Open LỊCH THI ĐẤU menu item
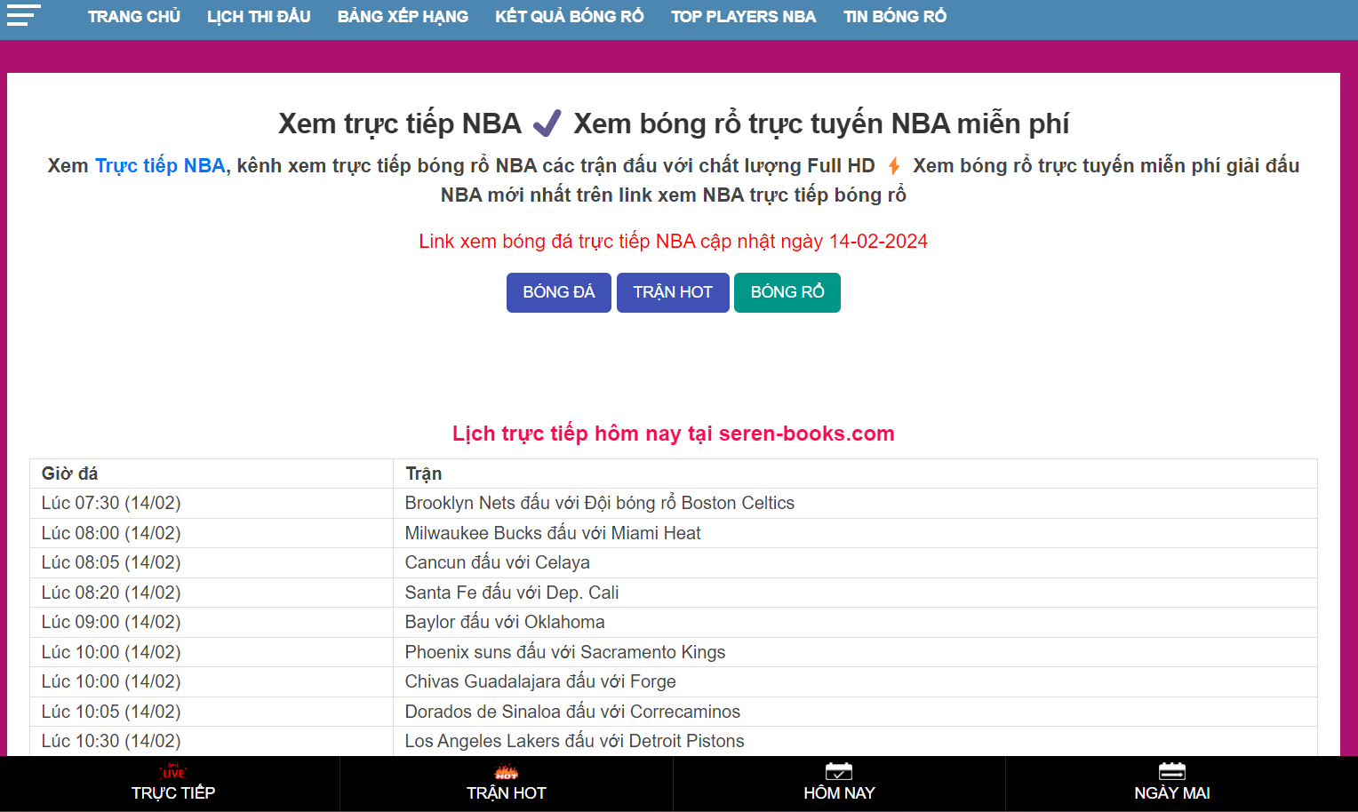Viewport: 1358px width, 812px height. point(259,16)
